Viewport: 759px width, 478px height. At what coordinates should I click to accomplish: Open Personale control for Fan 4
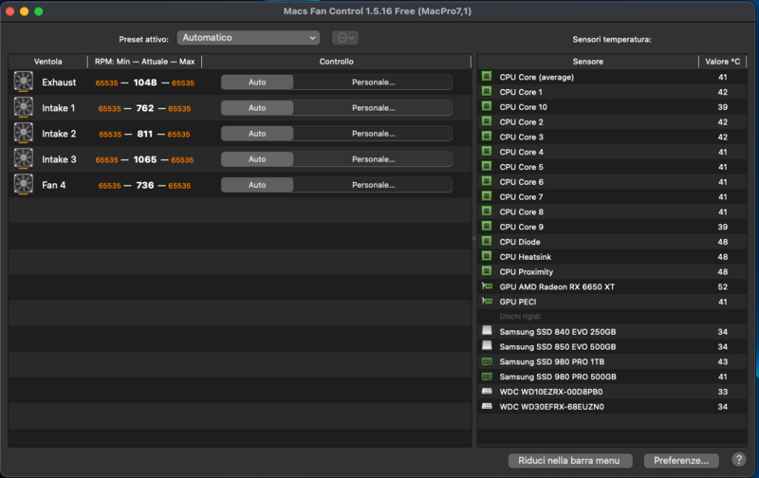pyautogui.click(x=373, y=185)
